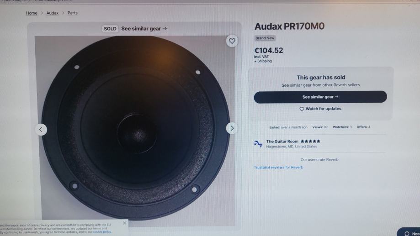This screenshot has width=420, height=236.
Task: Open The Guitar Room shop logo
Action: coord(258,144)
